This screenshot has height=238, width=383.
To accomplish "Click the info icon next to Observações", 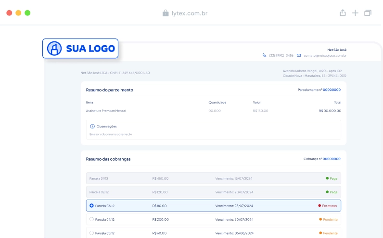I will click(x=92, y=126).
